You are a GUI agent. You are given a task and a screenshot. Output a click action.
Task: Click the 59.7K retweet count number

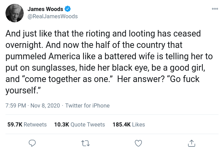click(x=15, y=124)
